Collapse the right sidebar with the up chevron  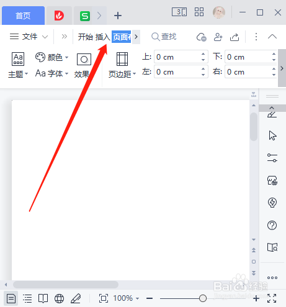tap(272, 108)
